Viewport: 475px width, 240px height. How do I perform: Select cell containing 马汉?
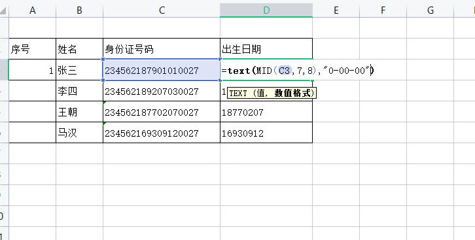(x=79, y=133)
